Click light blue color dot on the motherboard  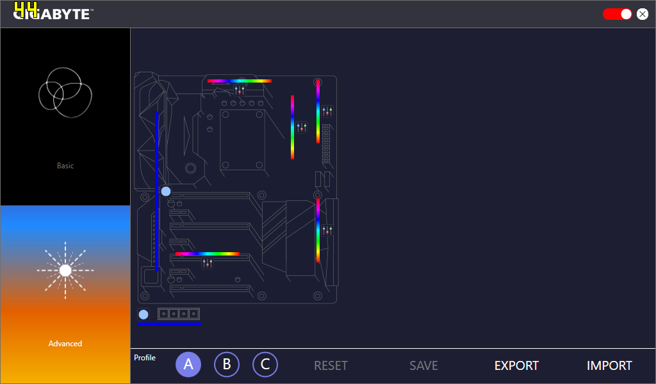pyautogui.click(x=166, y=191)
